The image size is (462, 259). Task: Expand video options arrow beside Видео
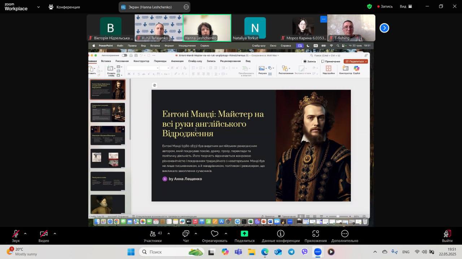(x=55, y=234)
